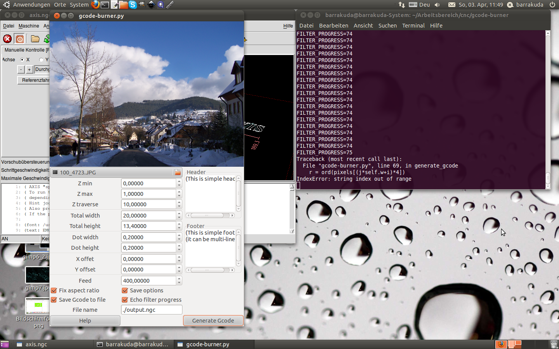Click the Dot height spinner arrows
The width and height of the screenshot is (559, 349).
point(179,248)
